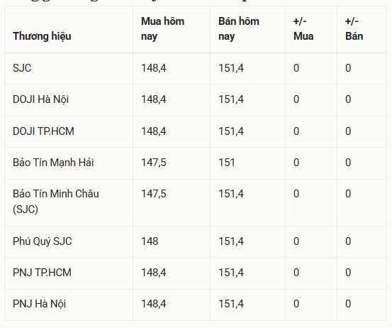
Task: Click the SJC row +/- Bán value
Action: (x=348, y=68)
